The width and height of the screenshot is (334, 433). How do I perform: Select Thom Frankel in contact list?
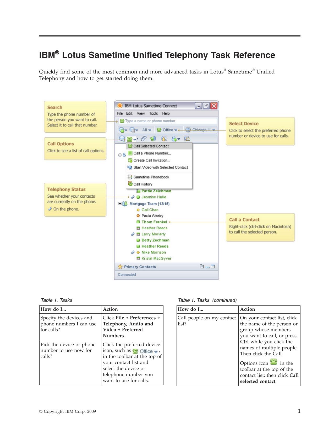click(154, 222)
